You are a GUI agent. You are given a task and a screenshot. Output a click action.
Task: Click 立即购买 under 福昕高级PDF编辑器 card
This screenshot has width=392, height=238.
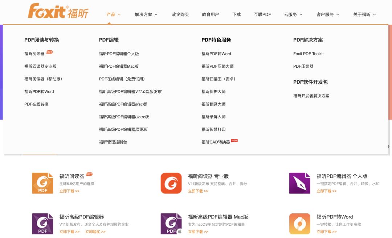point(95,232)
